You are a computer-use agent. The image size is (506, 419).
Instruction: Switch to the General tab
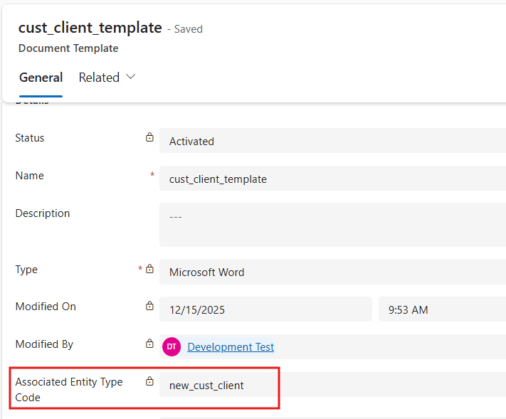tap(41, 78)
